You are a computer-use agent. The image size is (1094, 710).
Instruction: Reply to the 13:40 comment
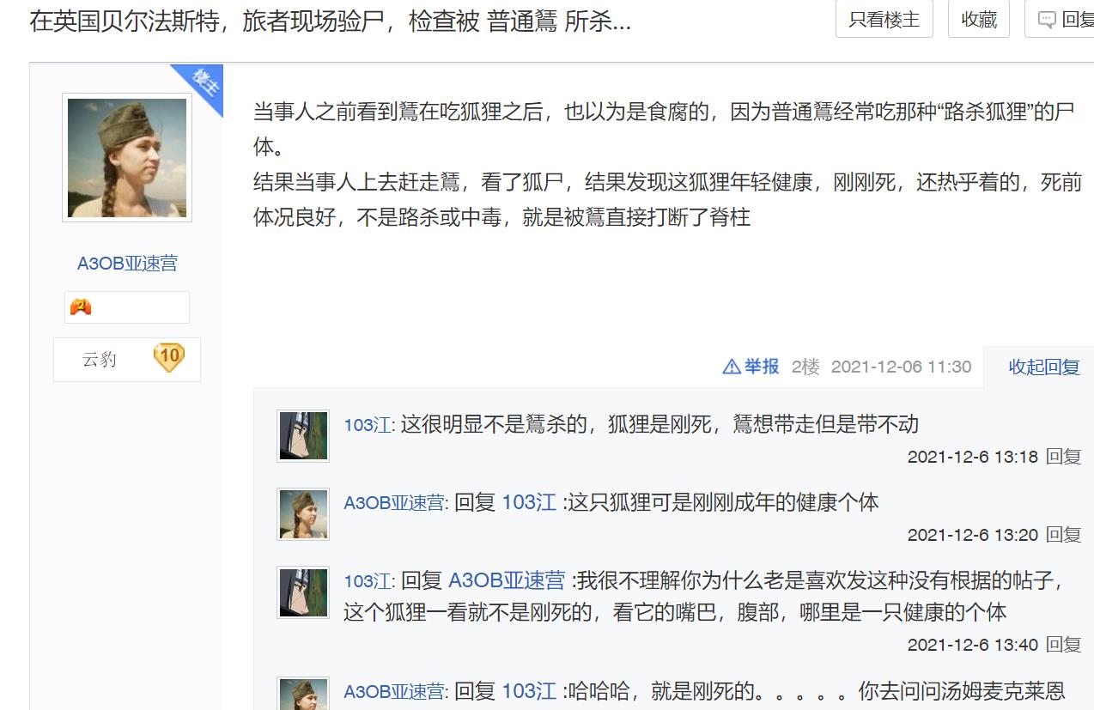click(1063, 645)
